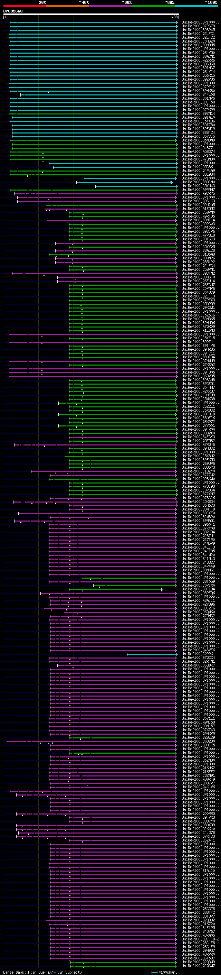Click label UniRef100_B0CXE0
221x975 pixels.
[198, 513]
